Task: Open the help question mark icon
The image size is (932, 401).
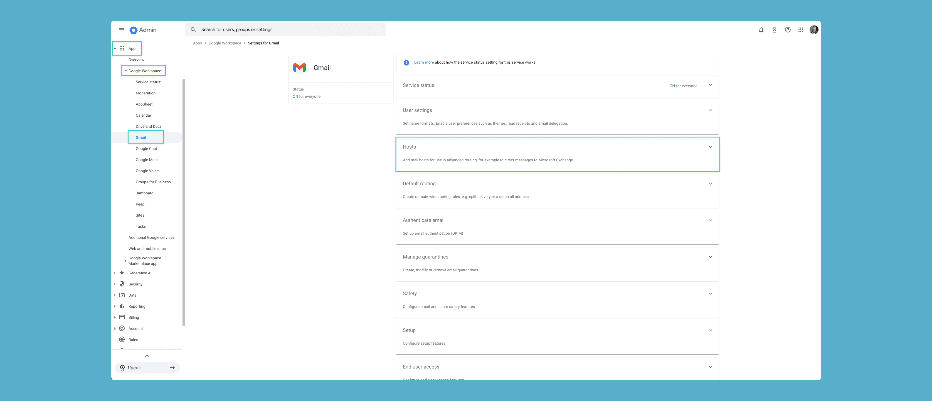Action: click(788, 30)
